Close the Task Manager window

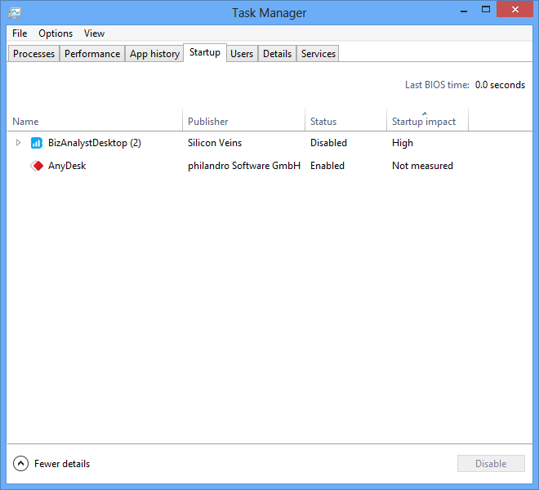tap(515, 9)
